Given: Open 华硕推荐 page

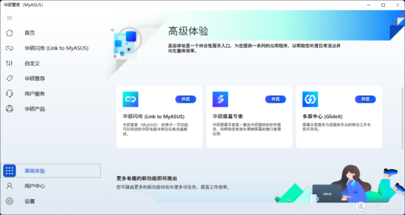Looking at the screenshot, I should point(35,78).
